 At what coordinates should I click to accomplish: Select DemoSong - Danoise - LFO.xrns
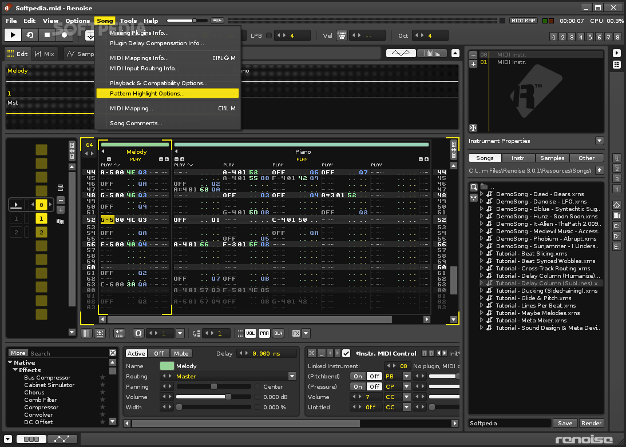(541, 201)
